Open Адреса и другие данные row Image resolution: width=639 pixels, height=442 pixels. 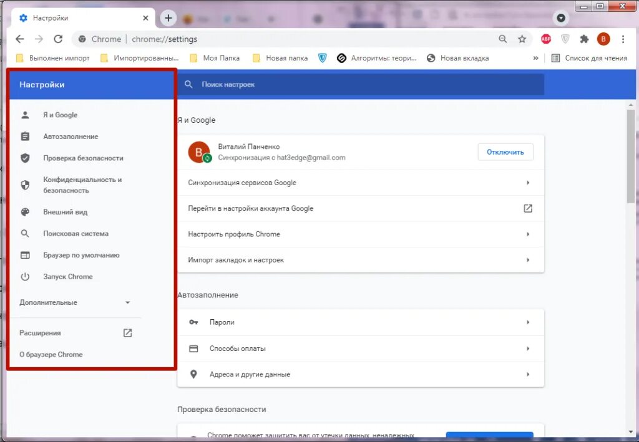tap(361, 374)
